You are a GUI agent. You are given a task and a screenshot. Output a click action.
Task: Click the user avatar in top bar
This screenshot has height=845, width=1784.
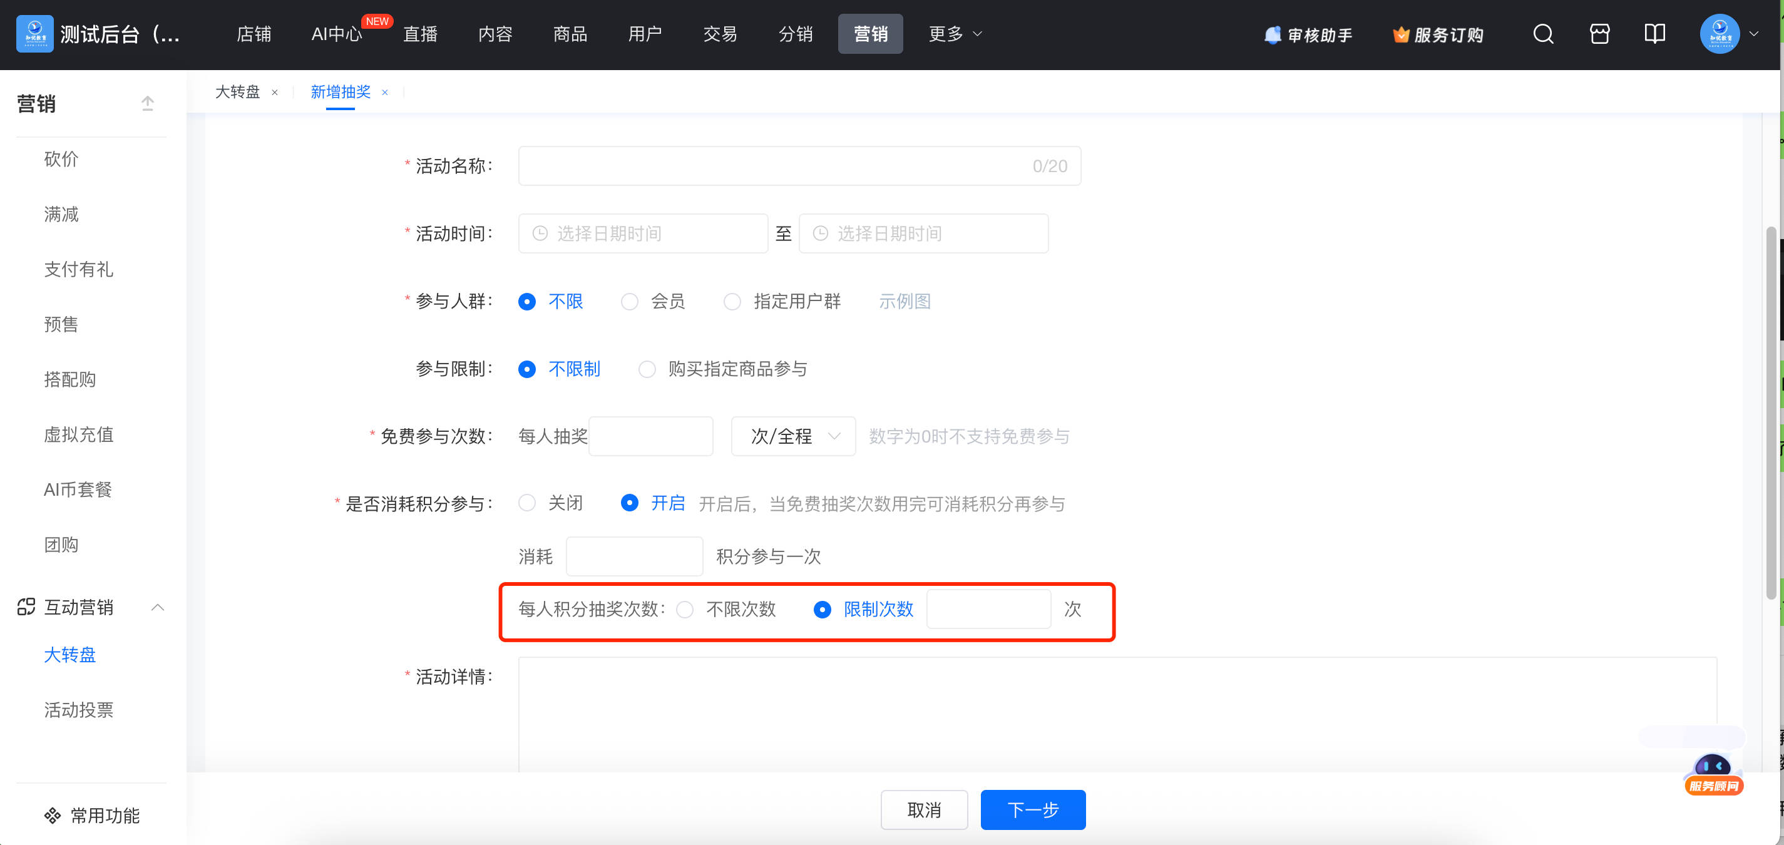tap(1720, 33)
